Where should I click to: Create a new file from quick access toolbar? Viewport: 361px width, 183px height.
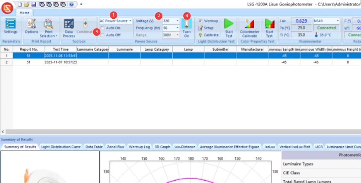click(x=20, y=4)
